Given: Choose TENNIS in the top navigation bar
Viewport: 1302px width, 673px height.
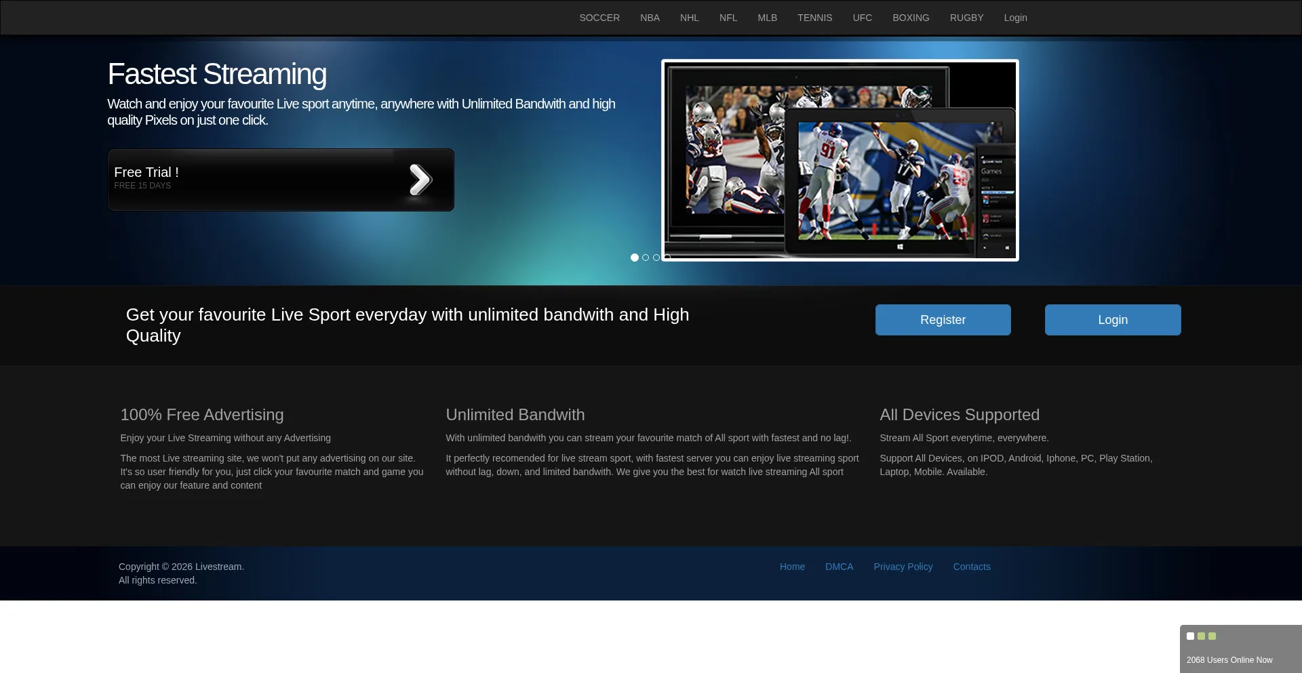Looking at the screenshot, I should click(815, 18).
